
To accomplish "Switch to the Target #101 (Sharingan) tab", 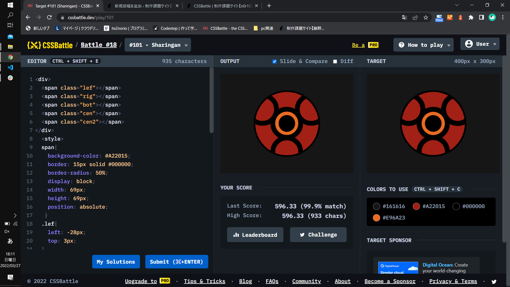I will (63, 6).
